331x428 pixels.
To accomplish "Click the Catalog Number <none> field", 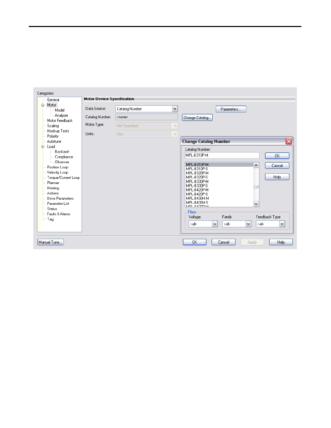I will [146, 117].
